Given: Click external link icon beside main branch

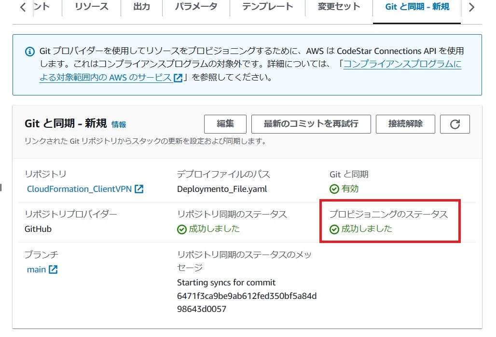Looking at the screenshot, I should pos(53,270).
